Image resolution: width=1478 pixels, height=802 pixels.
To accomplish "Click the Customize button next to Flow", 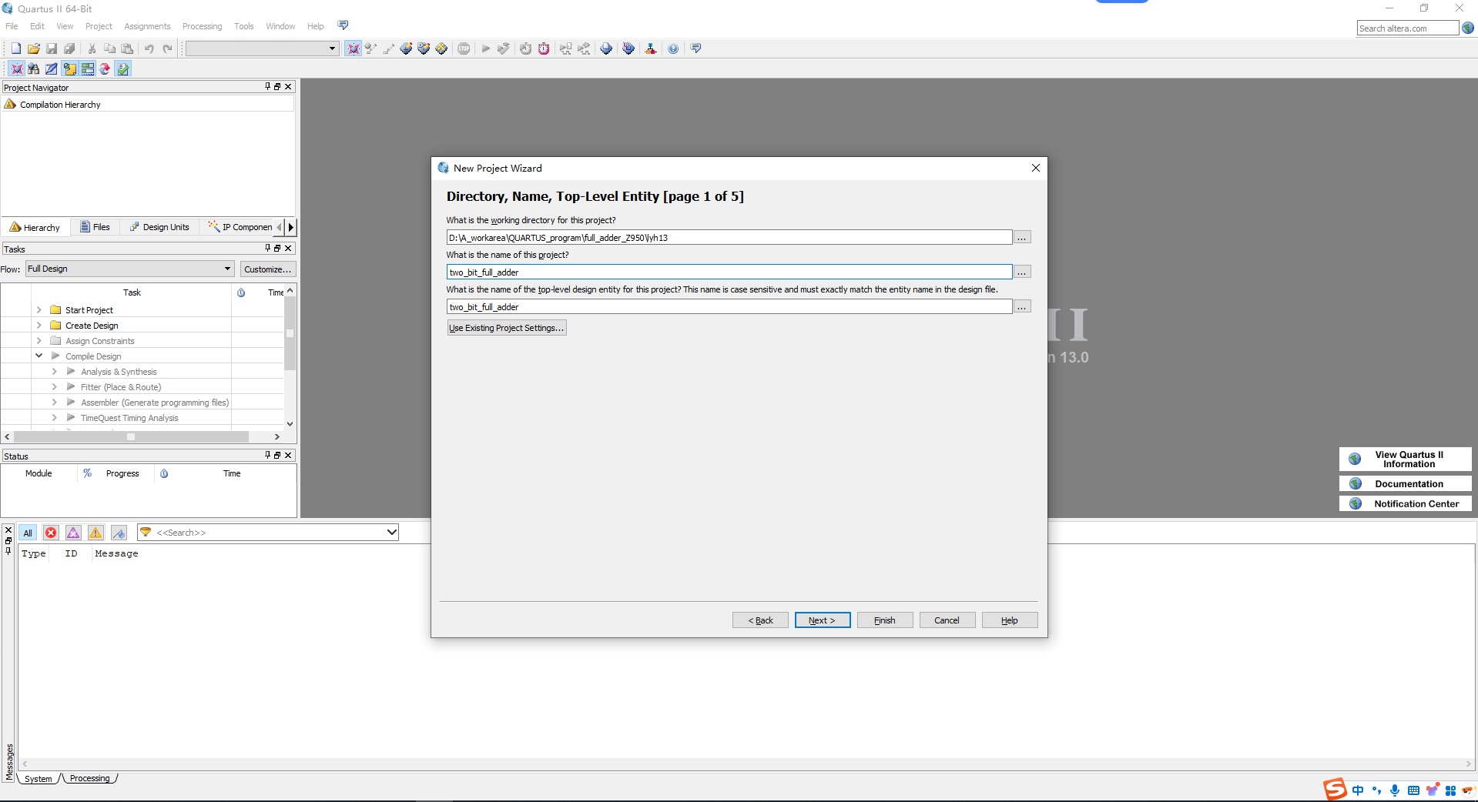I will point(267,269).
